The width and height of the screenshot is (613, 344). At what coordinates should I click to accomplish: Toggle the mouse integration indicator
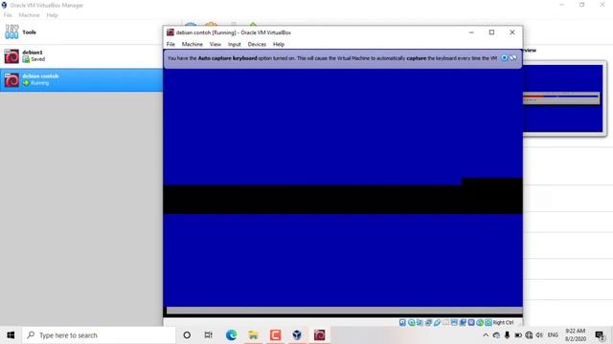(x=480, y=323)
